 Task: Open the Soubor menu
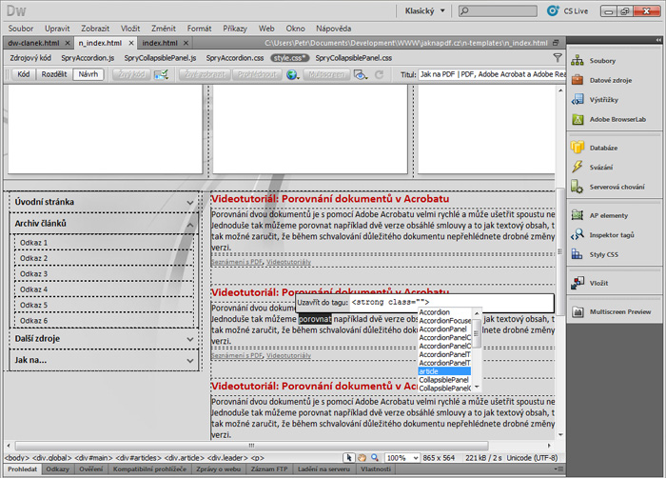pyautogui.click(x=20, y=29)
